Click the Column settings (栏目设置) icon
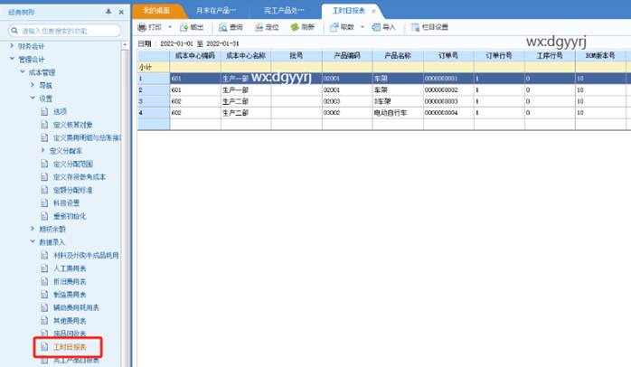 click(415, 27)
